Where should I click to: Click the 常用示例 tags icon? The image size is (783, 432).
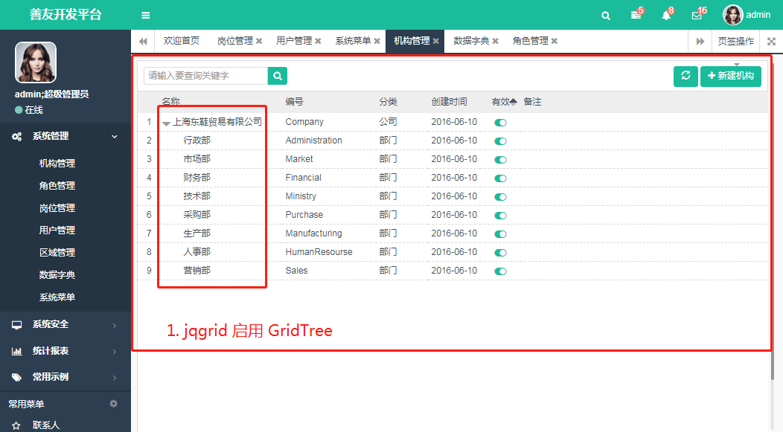[17, 377]
